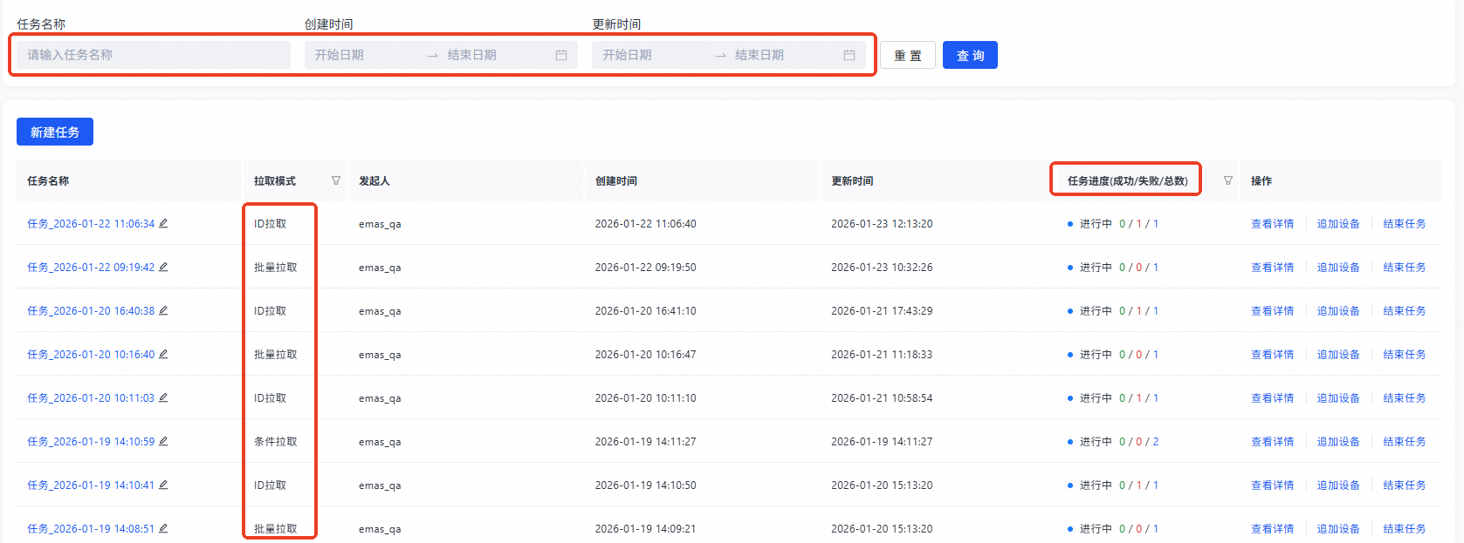The image size is (1464, 543).
Task: Click the 查询 button
Action: point(970,55)
